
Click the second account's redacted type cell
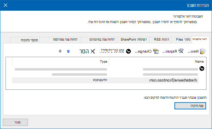[79, 75]
